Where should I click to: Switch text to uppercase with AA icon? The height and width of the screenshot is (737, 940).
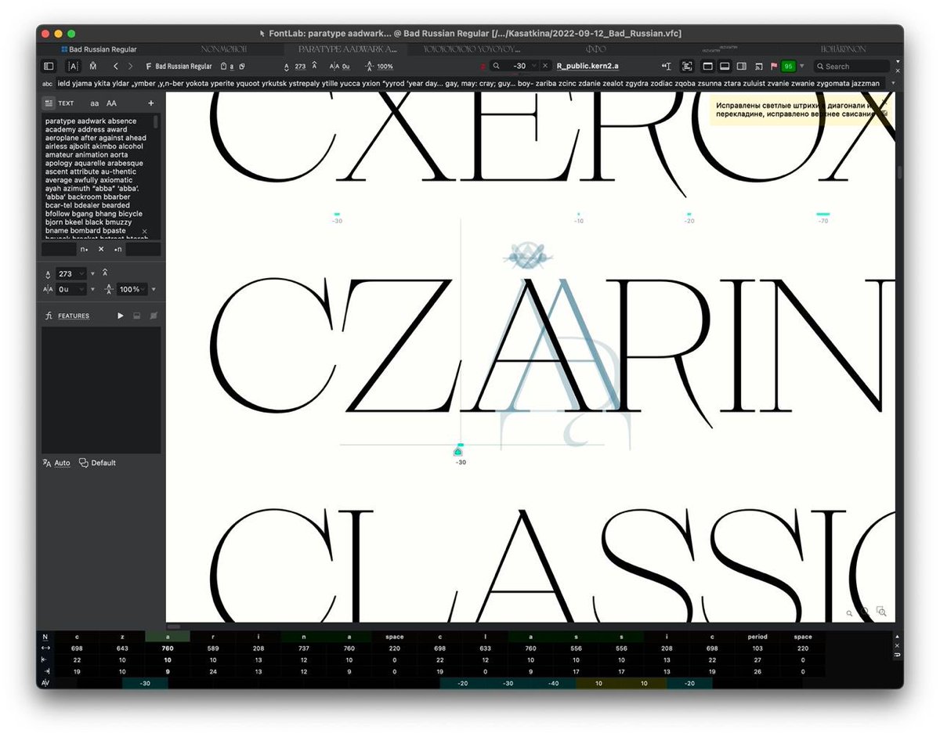tap(112, 103)
